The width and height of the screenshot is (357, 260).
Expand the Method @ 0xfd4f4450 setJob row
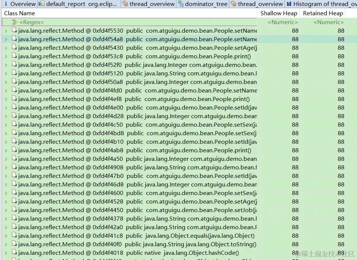point(6,210)
